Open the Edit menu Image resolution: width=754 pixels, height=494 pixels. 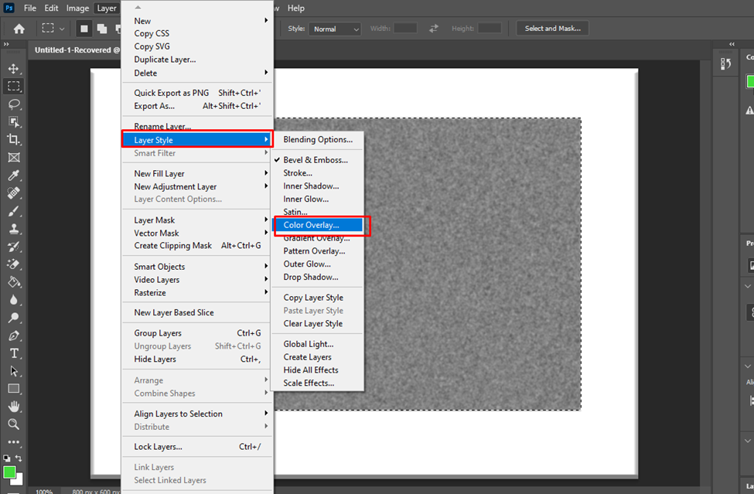point(51,9)
